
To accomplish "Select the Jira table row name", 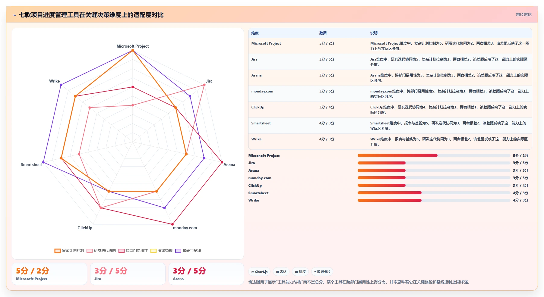I will [x=254, y=59].
